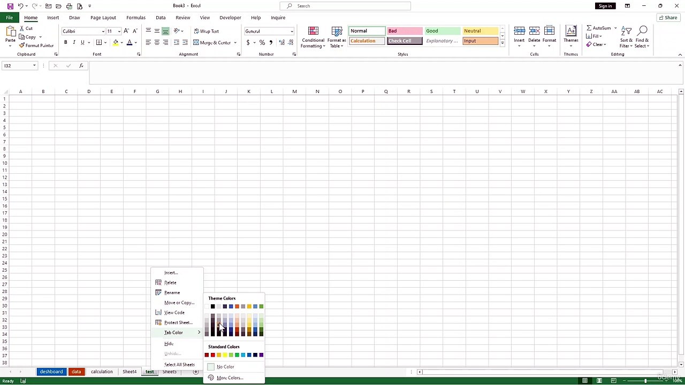The width and height of the screenshot is (685, 385).
Task: Apply the accounting dollar format
Action: [248, 42]
